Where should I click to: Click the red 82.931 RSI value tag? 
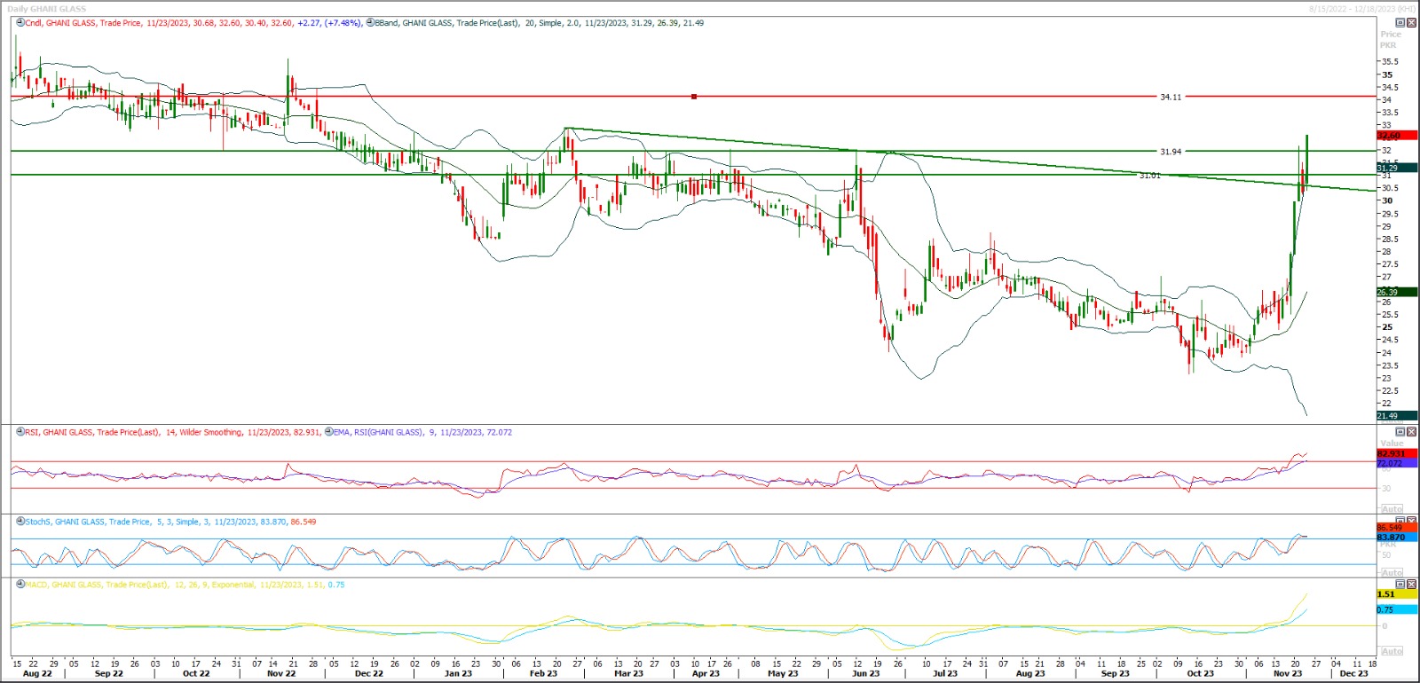point(1397,454)
